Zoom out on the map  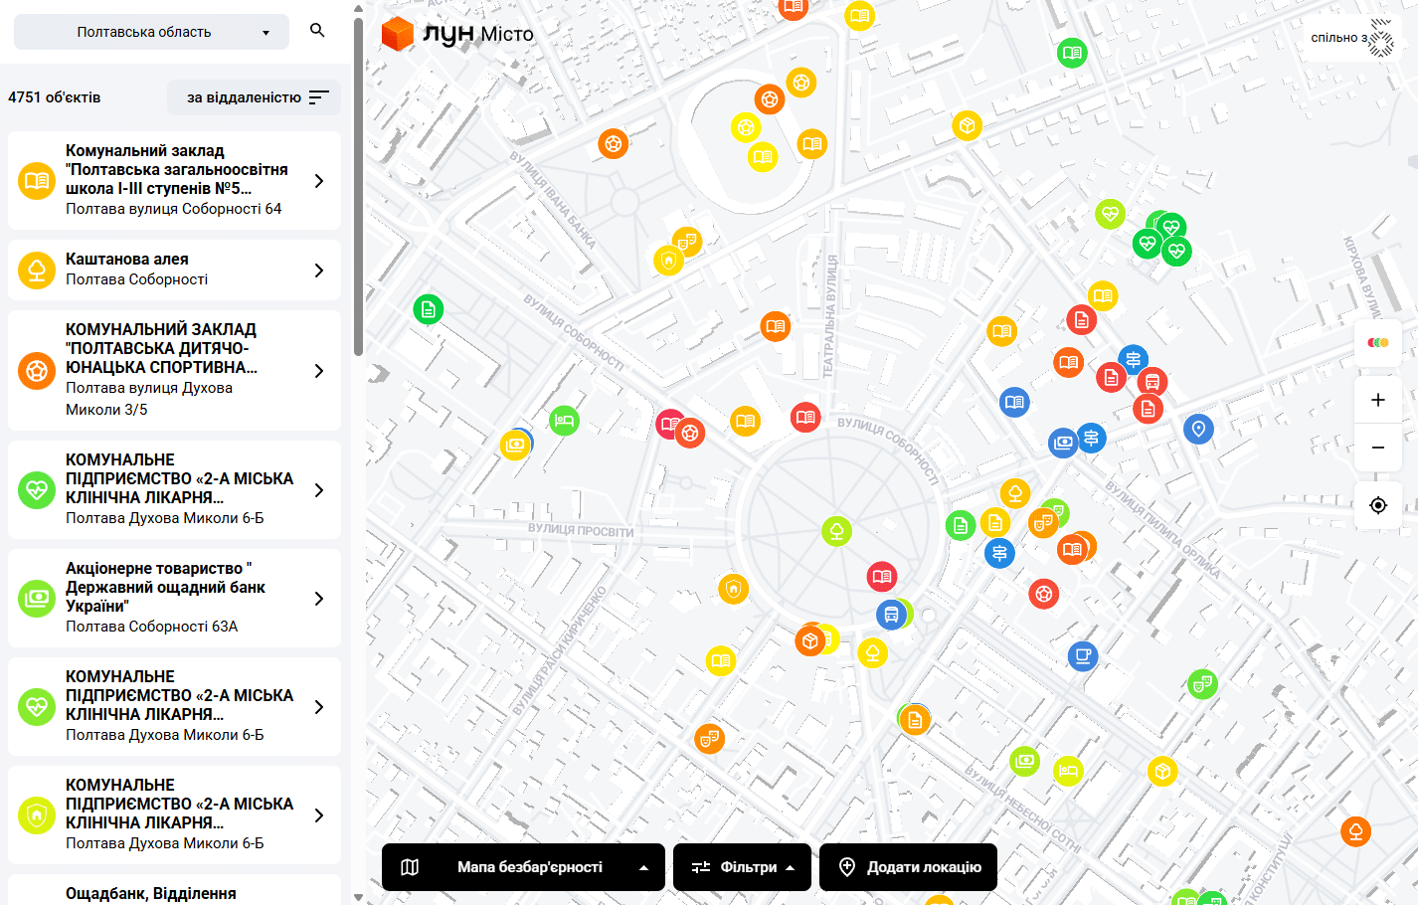(1378, 448)
